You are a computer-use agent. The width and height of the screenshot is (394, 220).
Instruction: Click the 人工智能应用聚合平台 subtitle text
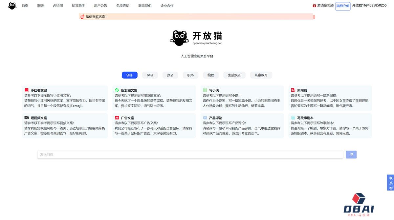[x=197, y=56]
